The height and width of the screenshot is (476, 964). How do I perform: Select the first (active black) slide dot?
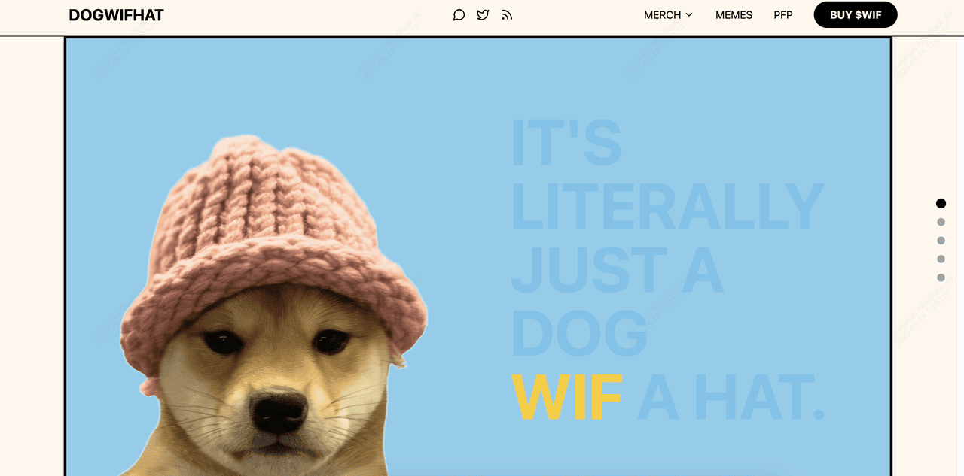pyautogui.click(x=941, y=203)
